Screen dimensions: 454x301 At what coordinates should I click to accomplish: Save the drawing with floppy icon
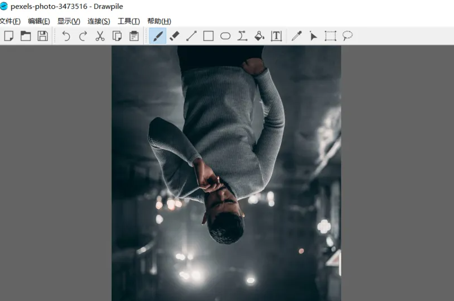pos(42,36)
